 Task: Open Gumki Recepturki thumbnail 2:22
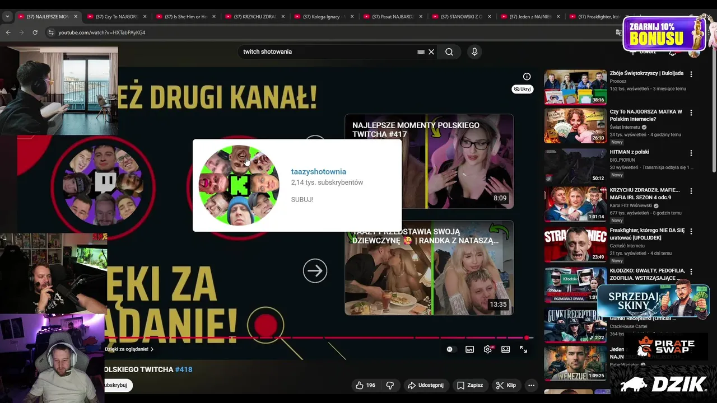(x=575, y=325)
